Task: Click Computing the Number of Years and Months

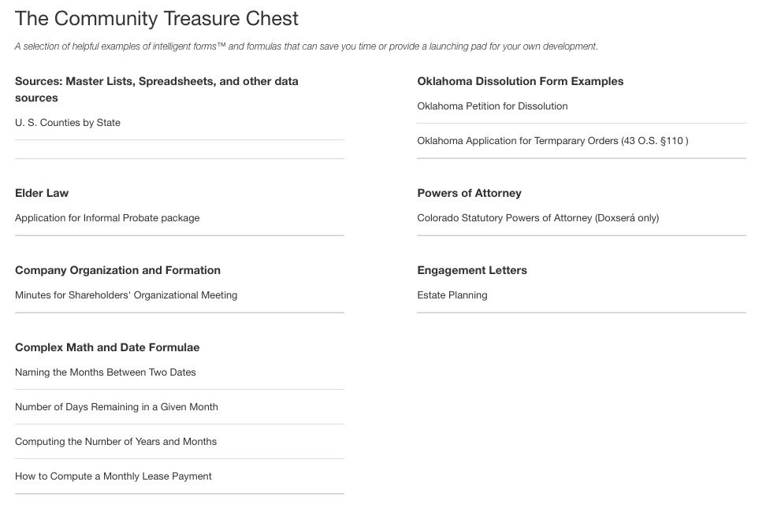Action: pos(116,441)
